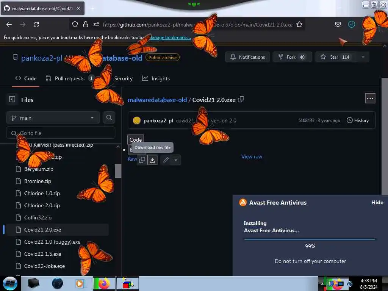The width and height of the screenshot is (388, 291).
Task: Open the Raw file link
Action: point(132,159)
